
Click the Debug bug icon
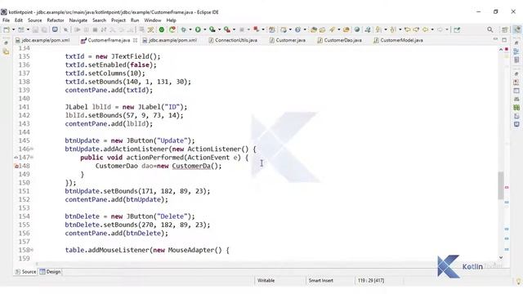183,29
